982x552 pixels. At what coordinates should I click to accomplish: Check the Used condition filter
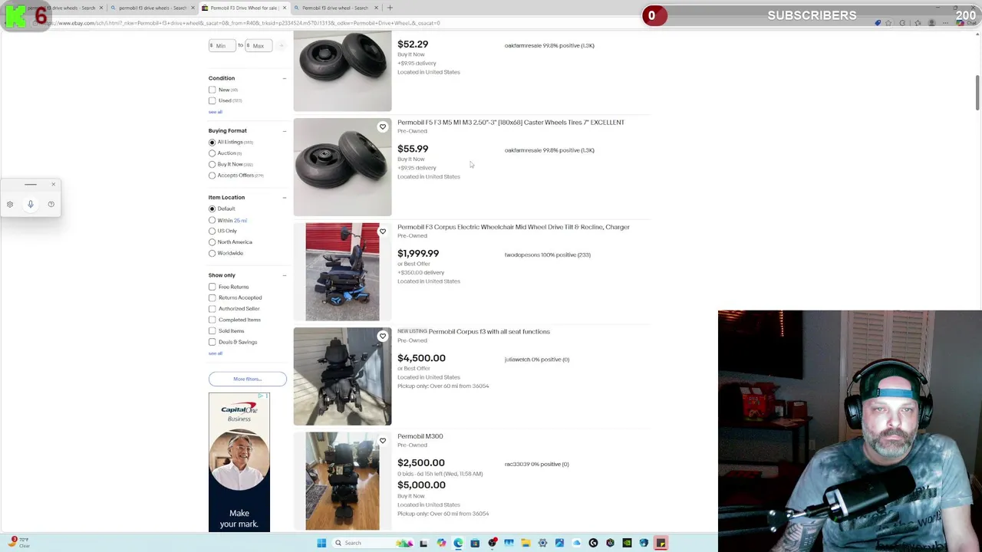click(213, 100)
